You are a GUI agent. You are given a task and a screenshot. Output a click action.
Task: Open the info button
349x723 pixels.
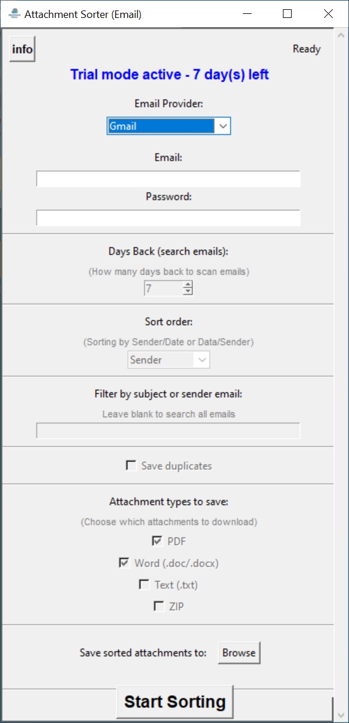pos(23,49)
